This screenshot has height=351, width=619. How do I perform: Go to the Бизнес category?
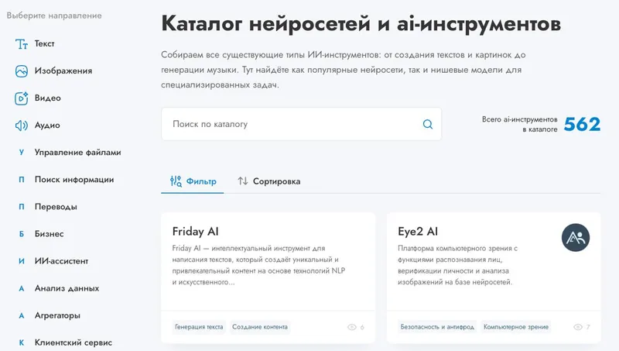49,234
